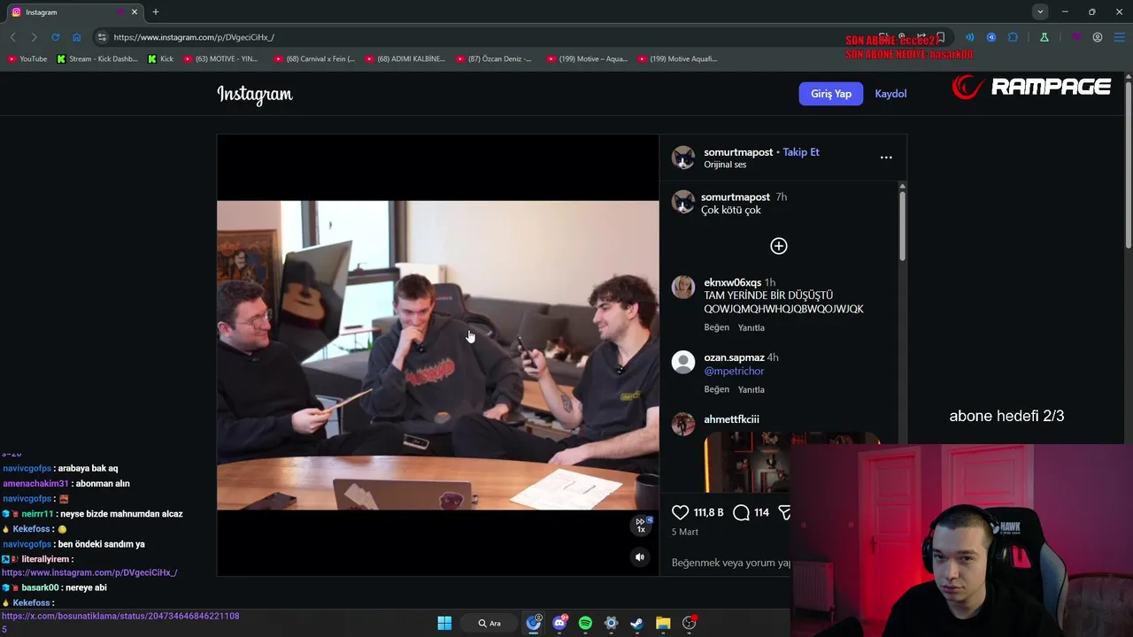Open ozan.sapmaz username link
The image size is (1133, 637).
734,357
